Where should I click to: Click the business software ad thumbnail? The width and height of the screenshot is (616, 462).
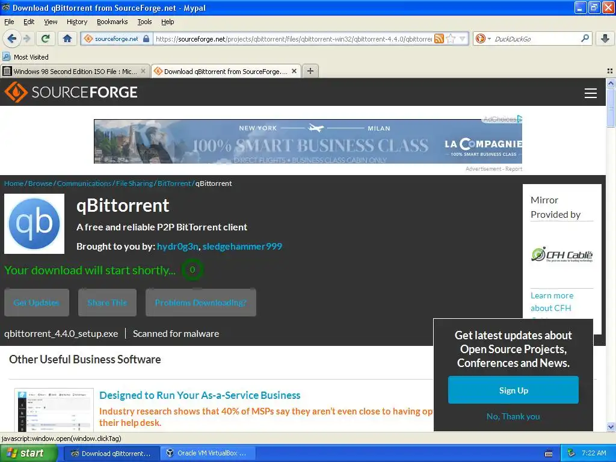(54, 410)
